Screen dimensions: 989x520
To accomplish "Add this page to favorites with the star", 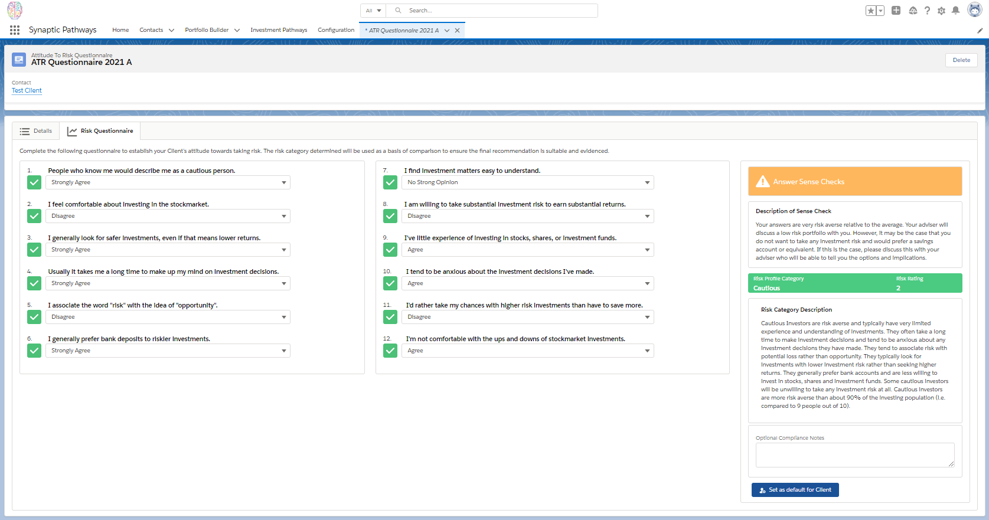I will 871,11.
